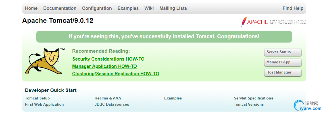323x113 pixels.
Task: Click the Tomcat cat mascot logo
Action: [44, 61]
